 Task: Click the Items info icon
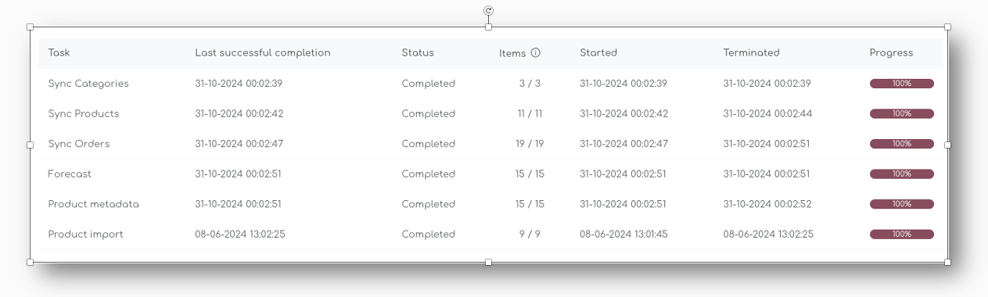(536, 53)
